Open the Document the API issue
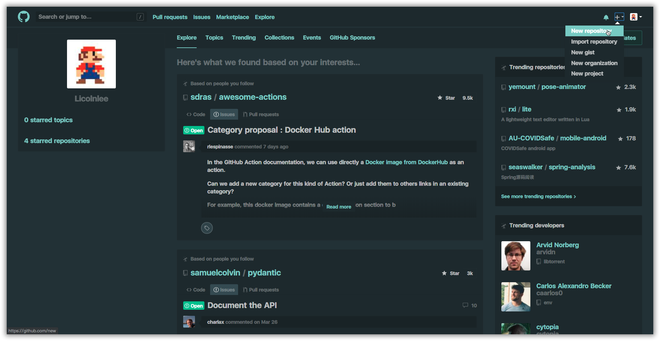The height and width of the screenshot is (341, 660). point(242,305)
